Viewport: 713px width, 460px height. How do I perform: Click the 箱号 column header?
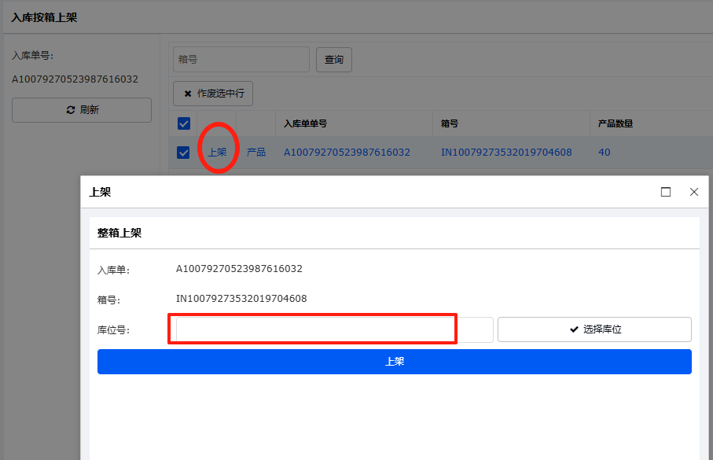[x=450, y=123]
